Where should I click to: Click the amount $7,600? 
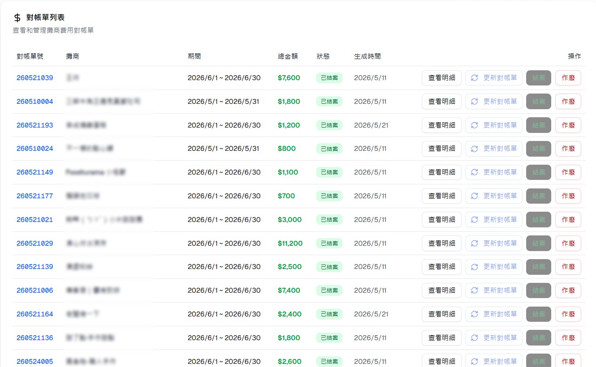(x=289, y=78)
